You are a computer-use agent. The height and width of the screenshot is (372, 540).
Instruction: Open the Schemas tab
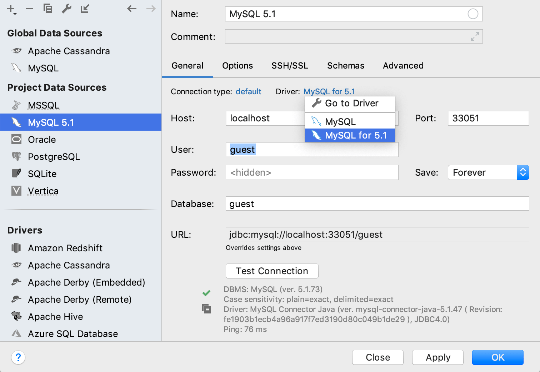click(x=345, y=66)
